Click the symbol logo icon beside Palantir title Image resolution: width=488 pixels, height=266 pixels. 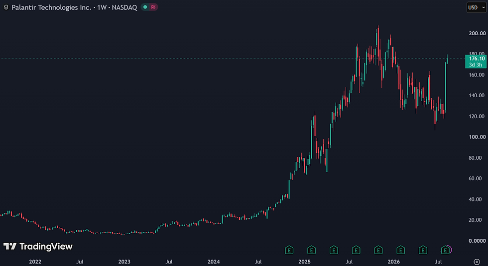pos(6,7)
